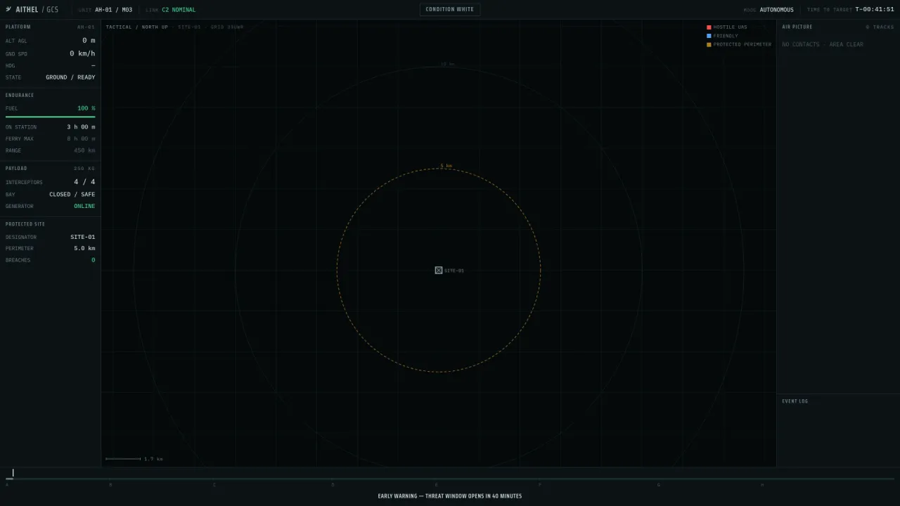Click the 0 TRACKS counter

click(x=880, y=27)
